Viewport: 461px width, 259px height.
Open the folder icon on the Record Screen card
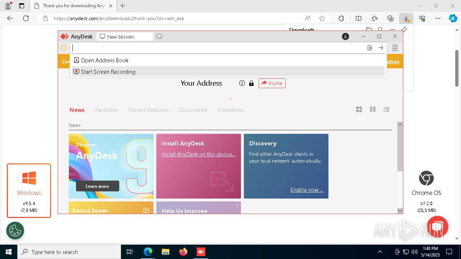pos(146,210)
